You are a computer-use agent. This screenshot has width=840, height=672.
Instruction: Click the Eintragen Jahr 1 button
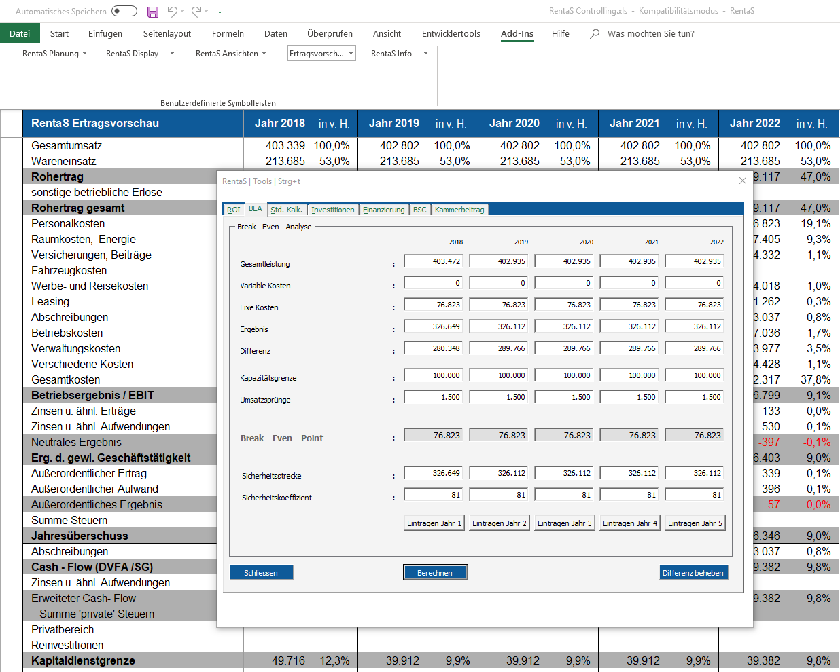pyautogui.click(x=434, y=523)
